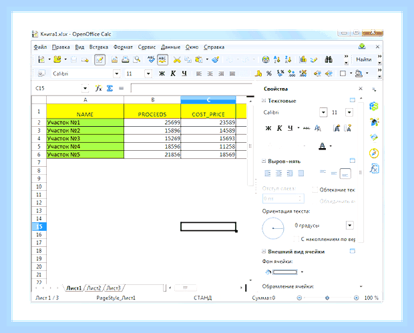Toggle the Edit File mode icon
414x333 pixels.
[x=99, y=59]
